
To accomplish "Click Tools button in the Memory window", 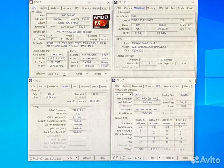I will coord(69,158).
